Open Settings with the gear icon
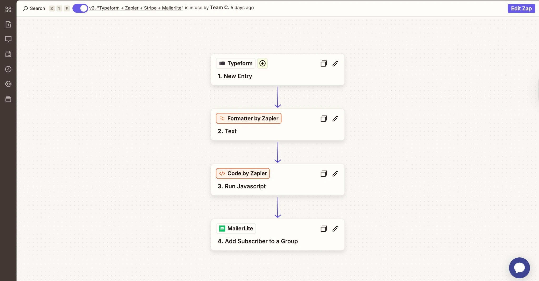 point(8,84)
